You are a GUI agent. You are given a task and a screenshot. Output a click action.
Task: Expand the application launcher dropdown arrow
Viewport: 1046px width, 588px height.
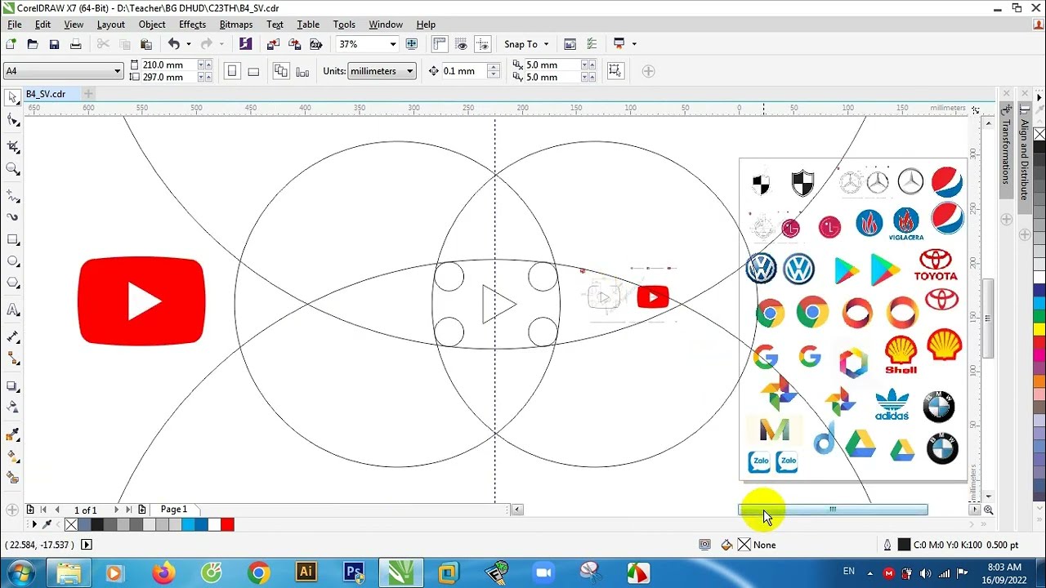tap(634, 44)
